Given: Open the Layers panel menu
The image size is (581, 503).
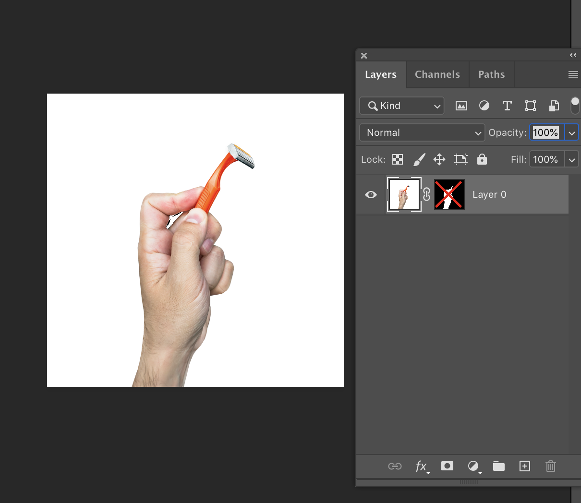Looking at the screenshot, I should coord(573,74).
